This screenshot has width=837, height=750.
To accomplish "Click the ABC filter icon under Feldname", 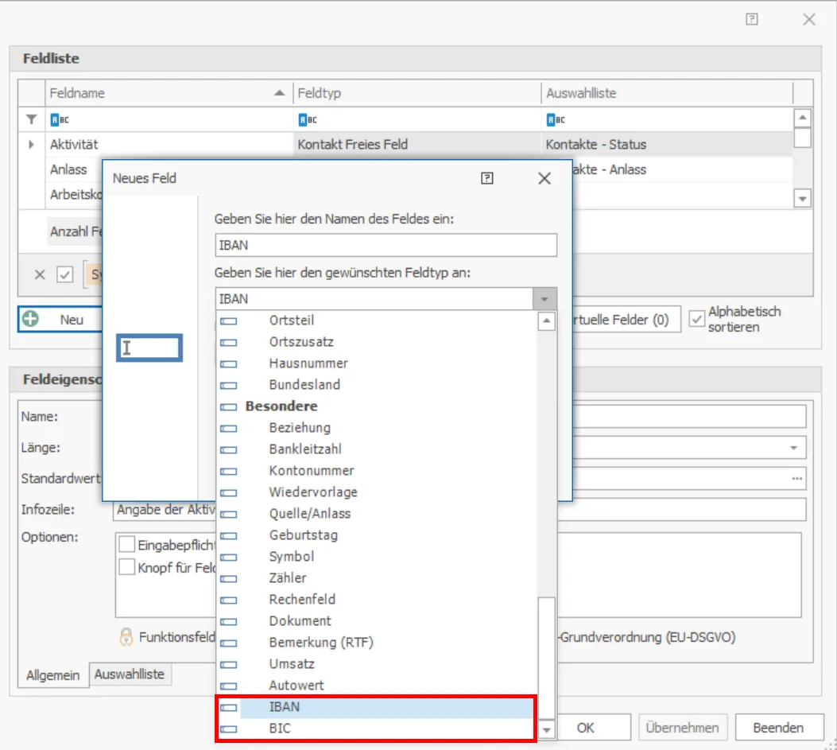I will [60, 119].
